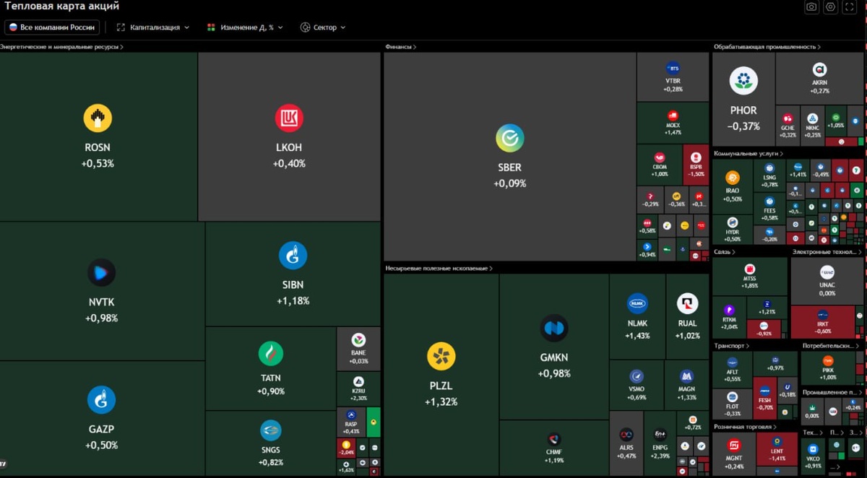Click the KZRU +2,30% tile
This screenshot has height=478, width=867.
pyautogui.click(x=358, y=389)
